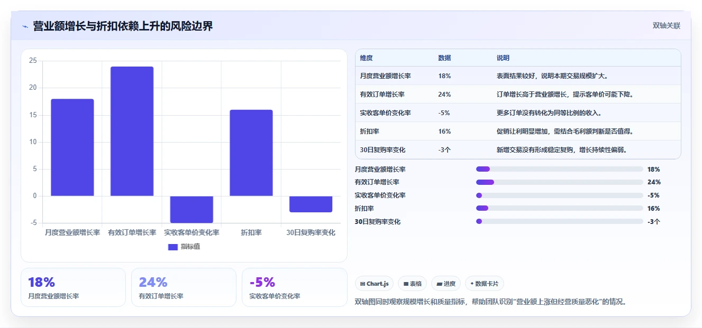
Task: Click description about 增长持续性偏弱
Action: pos(562,150)
